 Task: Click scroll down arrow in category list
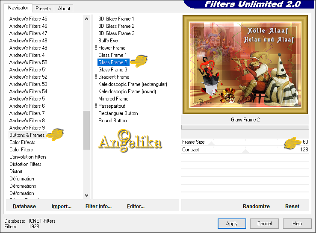87,195
